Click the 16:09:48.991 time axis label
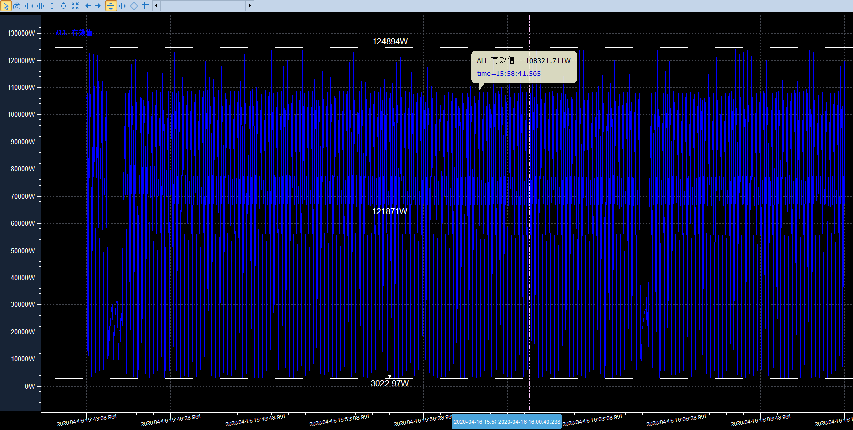This screenshot has width=853, height=430. tap(761, 420)
